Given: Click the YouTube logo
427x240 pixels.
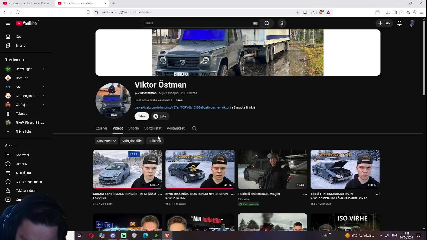Looking at the screenshot, I should click(x=27, y=23).
